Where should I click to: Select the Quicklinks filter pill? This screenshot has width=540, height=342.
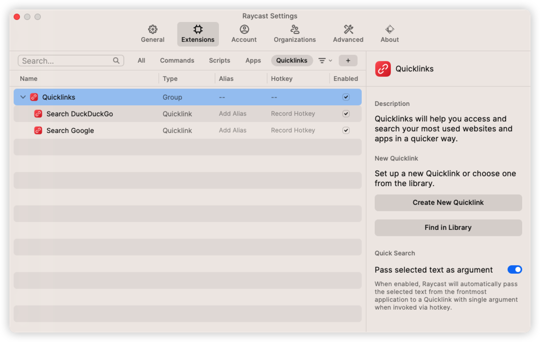pyautogui.click(x=292, y=60)
